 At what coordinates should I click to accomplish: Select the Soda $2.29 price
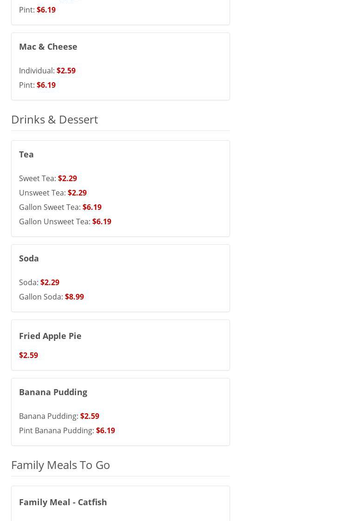[x=50, y=282]
